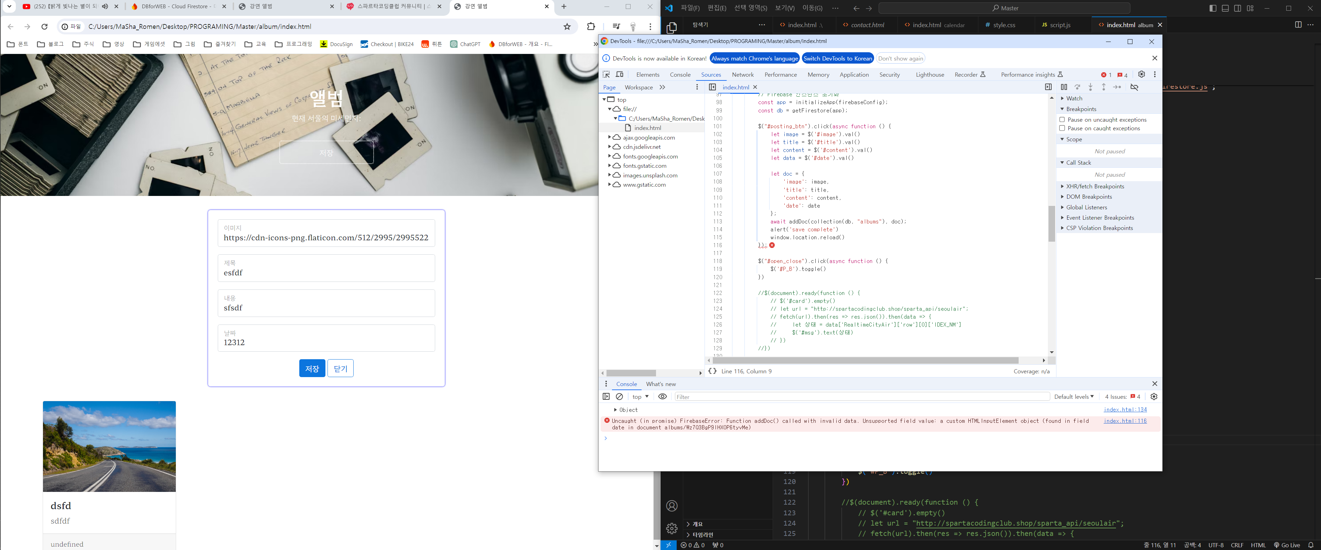This screenshot has width=1321, height=550.
Task: Open Chrome extensions puzzle icon
Action: click(591, 27)
